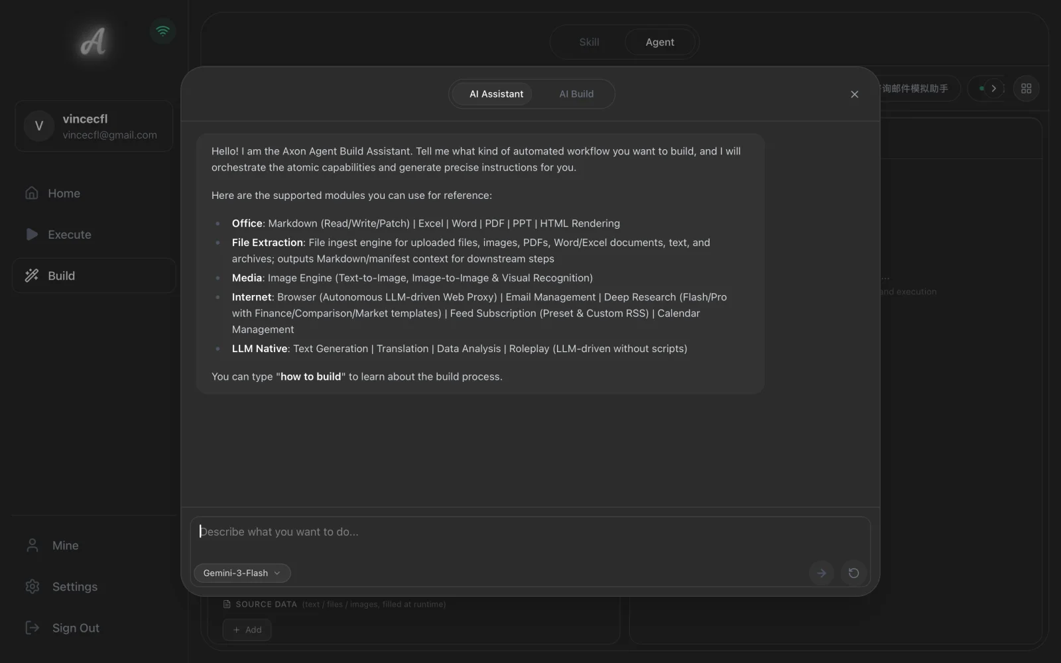Click the vincecfl account card
Image resolution: width=1061 pixels, height=663 pixels.
point(94,126)
